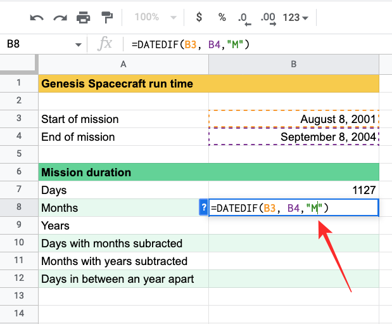The image size is (392, 324).
Task: Increase decimal places icon
Action: tap(267, 17)
